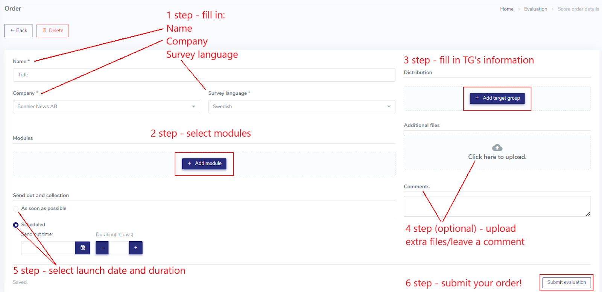
Task: Open the Survey language dropdown
Action: (x=302, y=106)
